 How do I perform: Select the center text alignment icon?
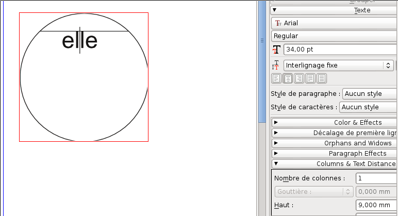[x=288, y=78]
